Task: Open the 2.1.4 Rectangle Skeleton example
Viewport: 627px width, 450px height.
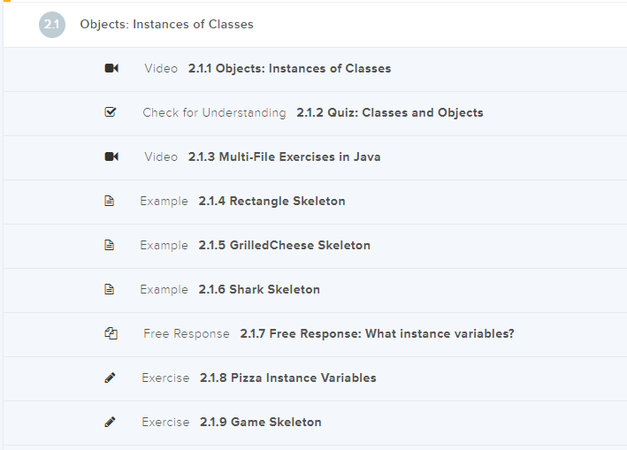Action: 271,202
